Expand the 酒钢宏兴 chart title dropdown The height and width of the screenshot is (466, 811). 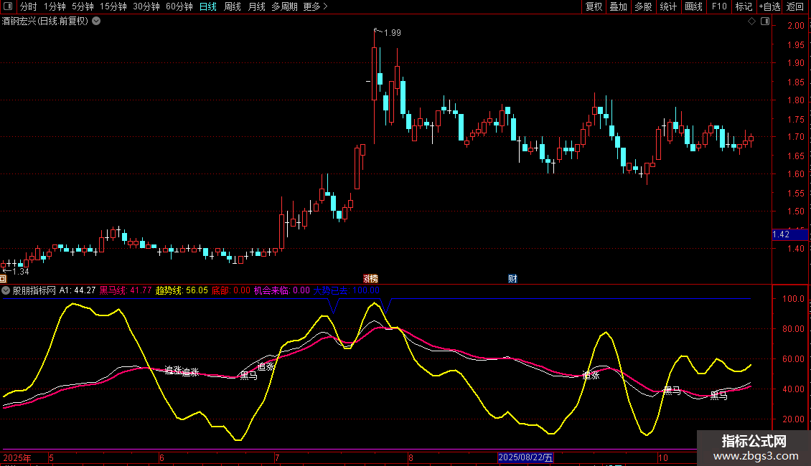[96, 22]
